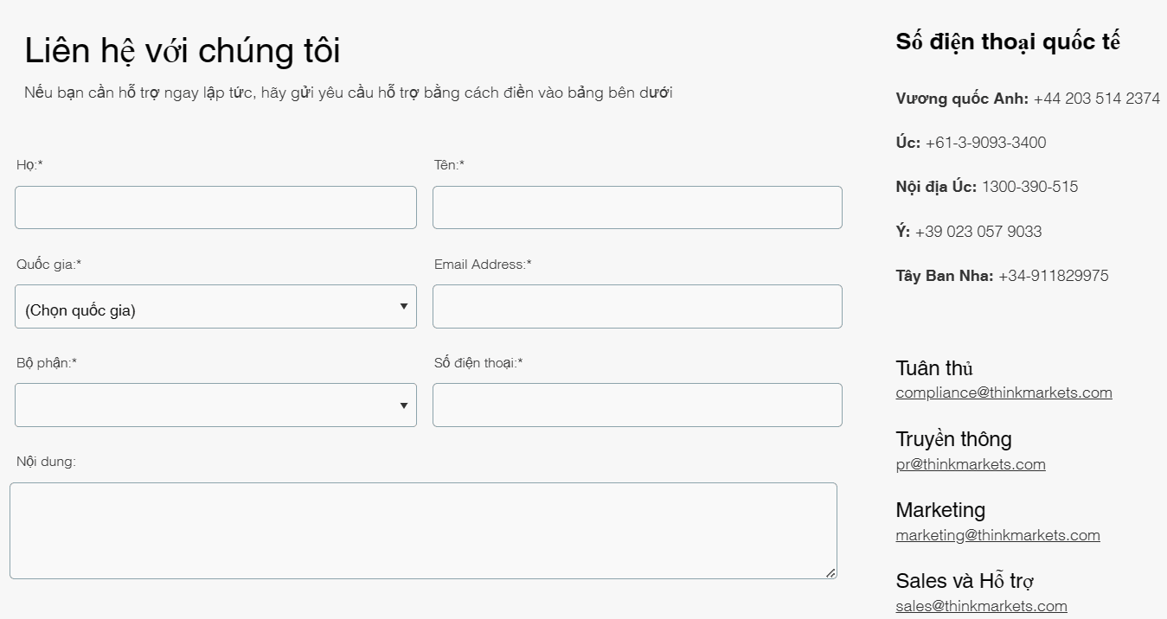This screenshot has height=619, width=1167.
Task: Click the Liên hệ với chúng tôi heading
Action: [x=183, y=51]
